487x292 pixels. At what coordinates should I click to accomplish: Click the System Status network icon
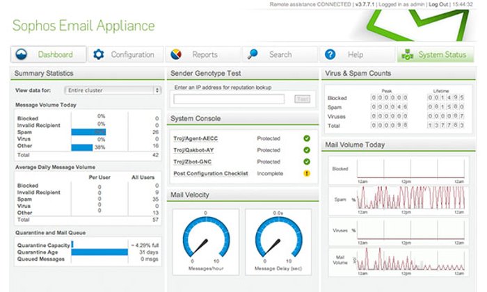(x=407, y=55)
